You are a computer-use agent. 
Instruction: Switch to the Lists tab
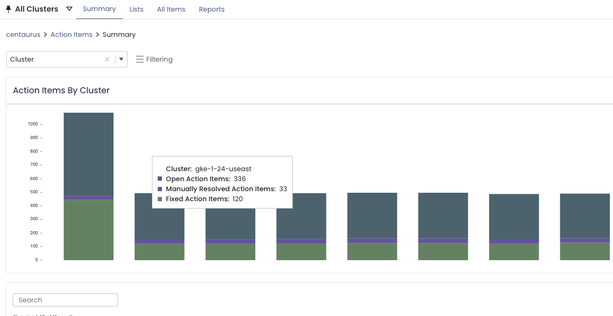point(137,9)
